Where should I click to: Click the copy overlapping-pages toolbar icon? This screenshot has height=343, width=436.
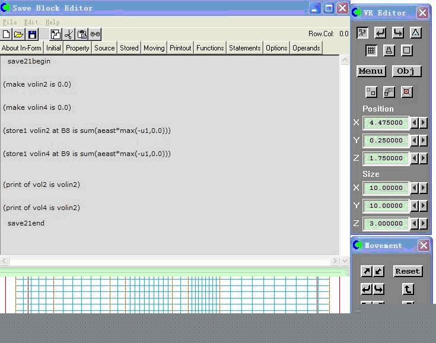pyautogui.click(x=55, y=34)
